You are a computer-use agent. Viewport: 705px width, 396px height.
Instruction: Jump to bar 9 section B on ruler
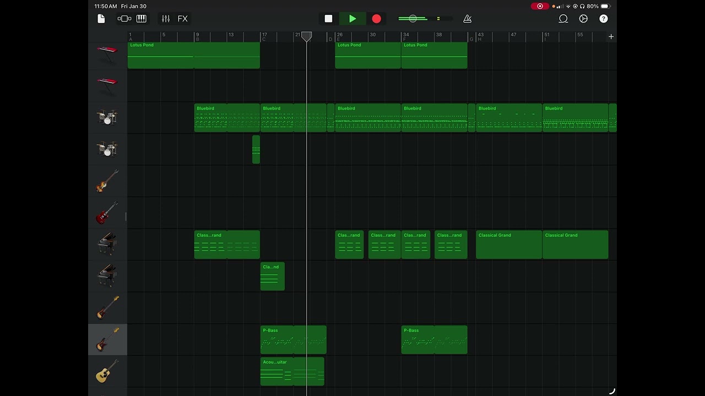197,37
